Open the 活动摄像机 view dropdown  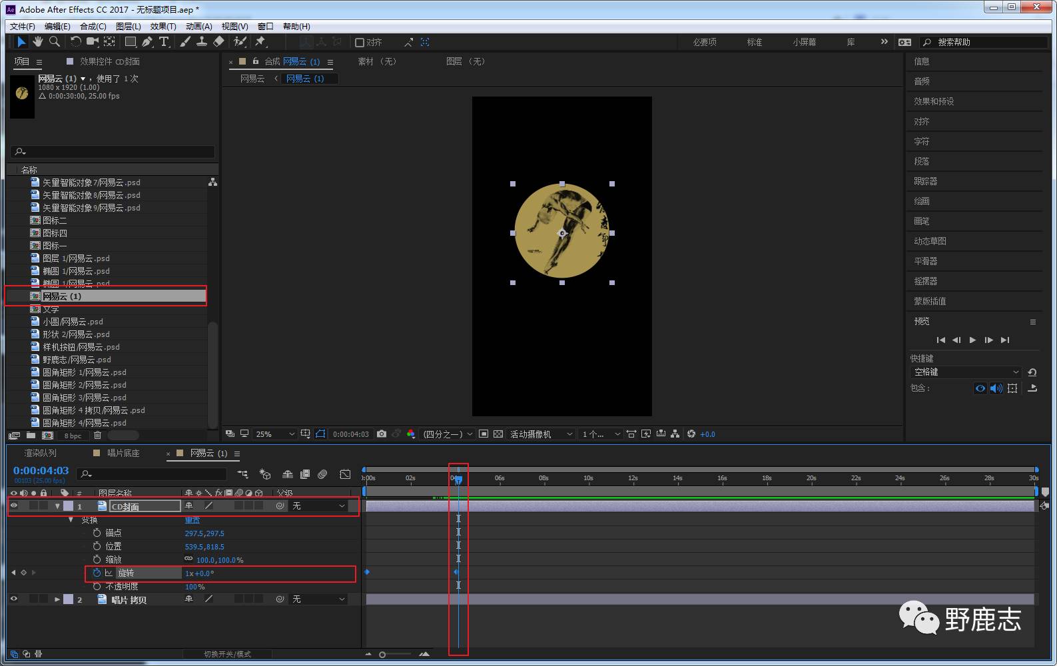541,434
